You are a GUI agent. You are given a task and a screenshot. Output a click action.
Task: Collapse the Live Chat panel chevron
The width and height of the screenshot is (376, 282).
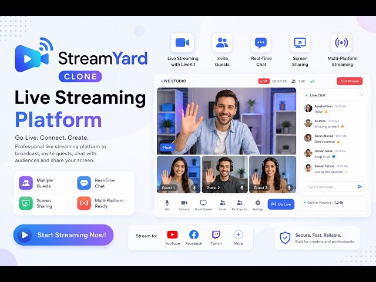coord(361,95)
